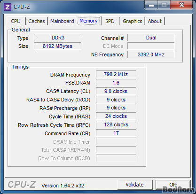Click the empty DRAM Idle Timer field

click(x=116, y=141)
